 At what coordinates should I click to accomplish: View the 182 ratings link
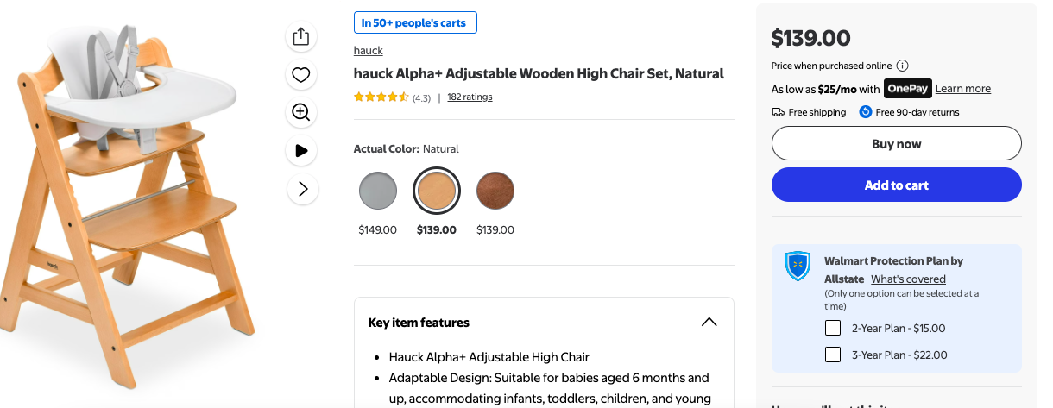pos(470,97)
